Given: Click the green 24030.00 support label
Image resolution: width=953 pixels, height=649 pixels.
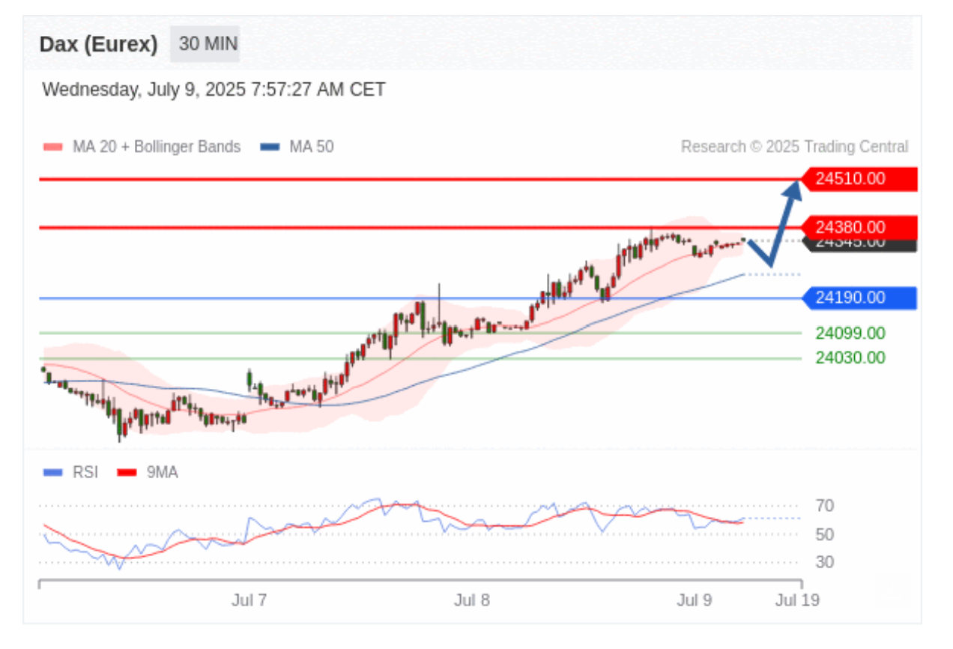Looking at the screenshot, I should (850, 358).
